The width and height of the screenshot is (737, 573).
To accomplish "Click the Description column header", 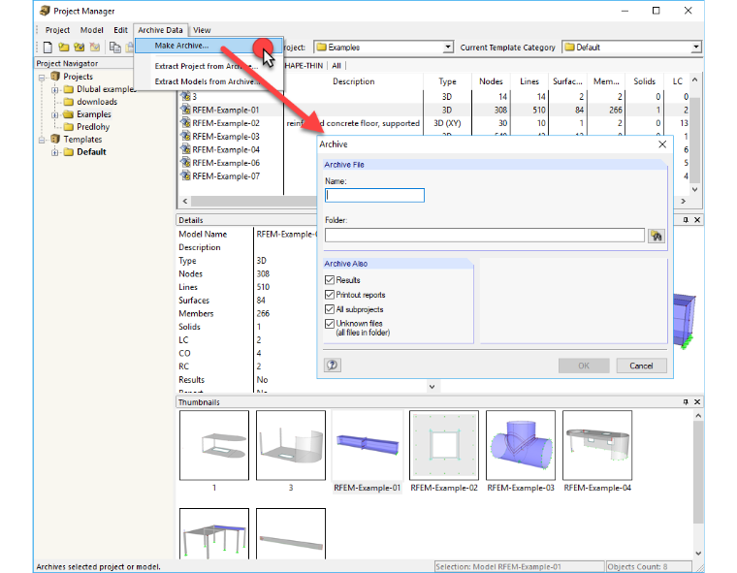I will tap(353, 81).
